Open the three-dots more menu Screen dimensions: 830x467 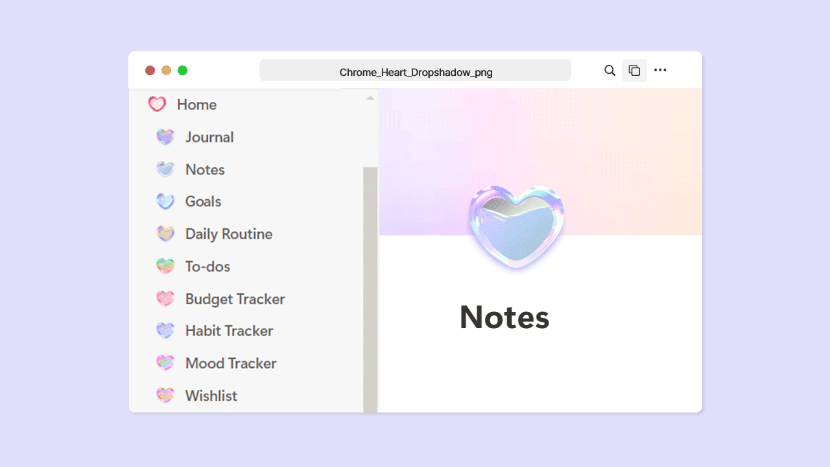(x=660, y=70)
